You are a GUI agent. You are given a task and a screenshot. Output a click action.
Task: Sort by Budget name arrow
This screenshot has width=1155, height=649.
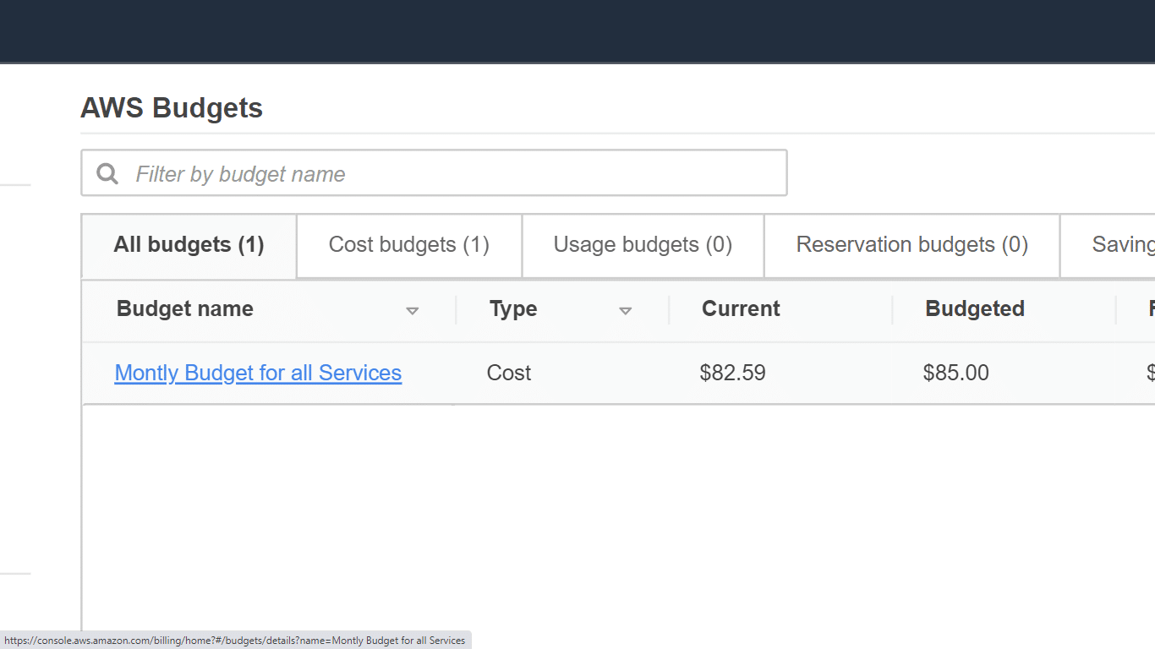(x=413, y=311)
